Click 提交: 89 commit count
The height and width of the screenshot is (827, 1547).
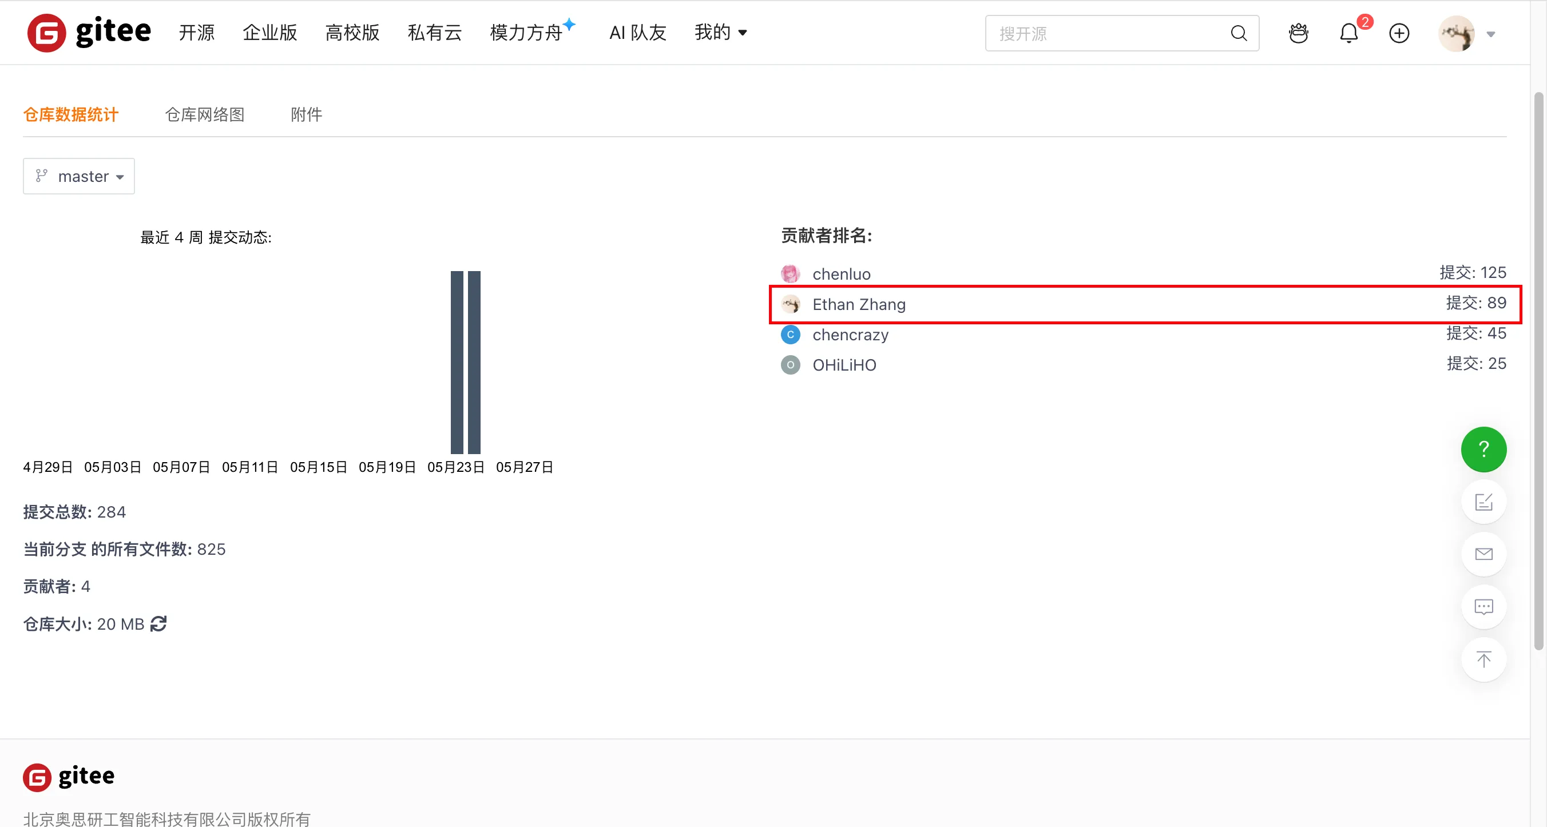[x=1476, y=303]
